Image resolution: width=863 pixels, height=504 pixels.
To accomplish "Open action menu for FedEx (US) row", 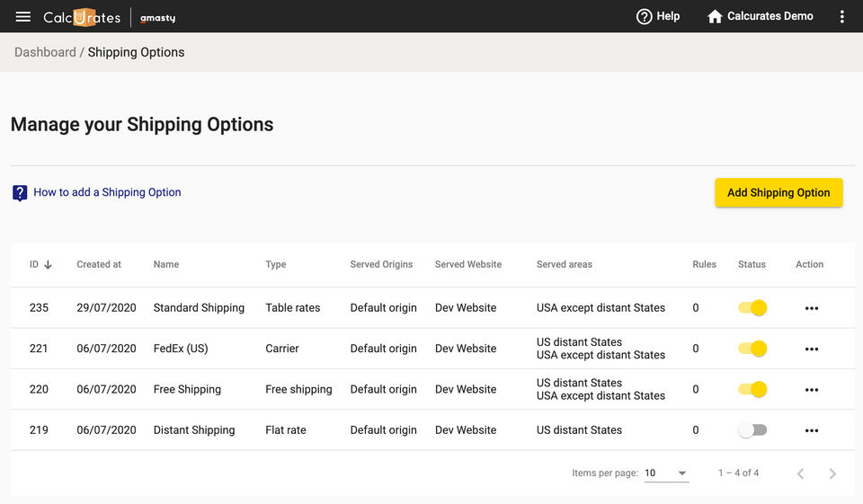I will click(811, 349).
